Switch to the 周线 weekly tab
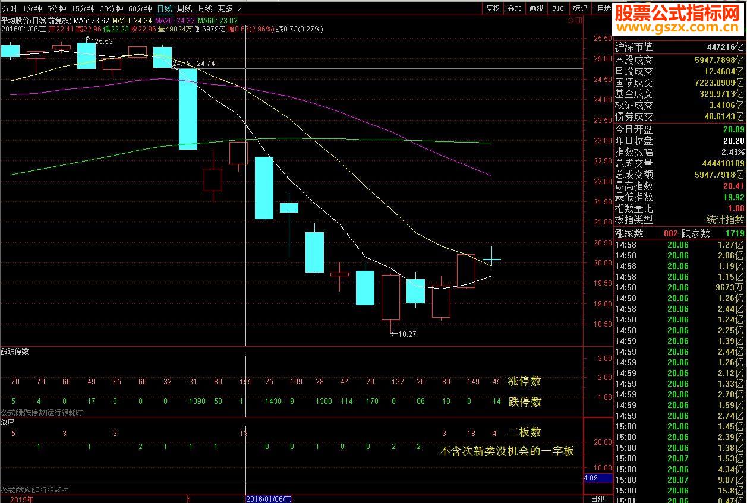This screenshot has width=747, height=503. coord(185,8)
